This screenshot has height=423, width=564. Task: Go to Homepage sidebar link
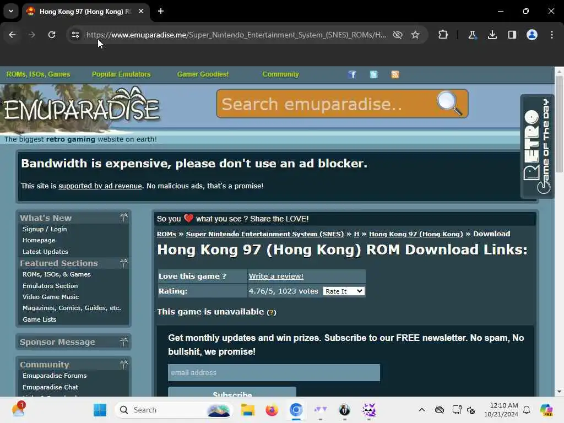[39, 240]
